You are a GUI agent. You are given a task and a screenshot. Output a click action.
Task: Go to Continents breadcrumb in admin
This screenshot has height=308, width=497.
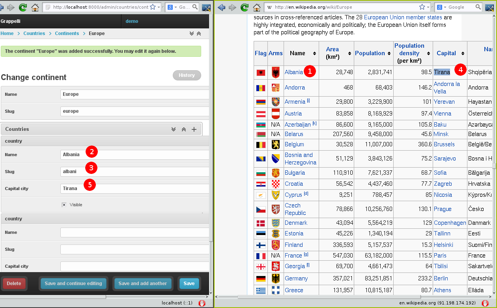pos(67,34)
